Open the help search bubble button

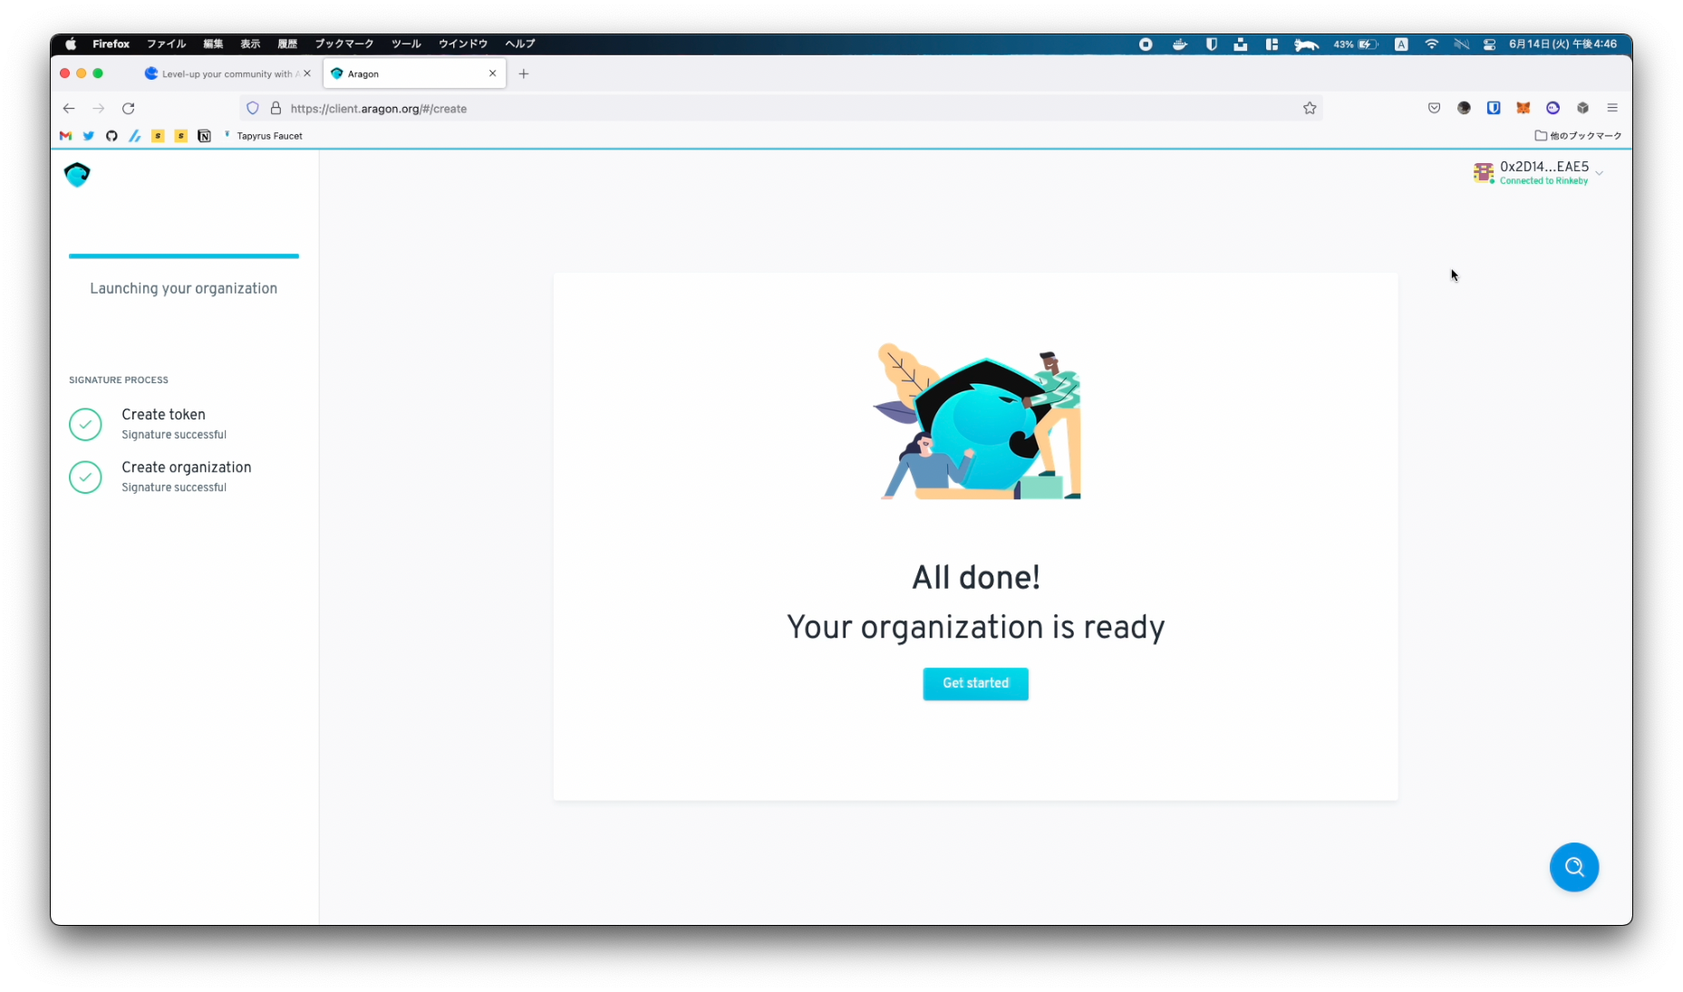point(1573,867)
